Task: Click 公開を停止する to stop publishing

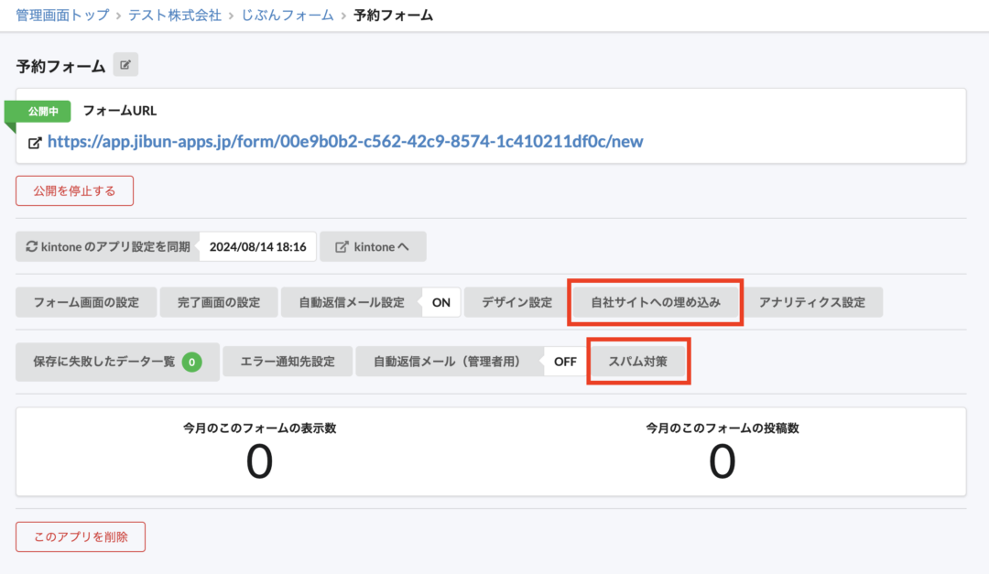Action: [x=74, y=190]
